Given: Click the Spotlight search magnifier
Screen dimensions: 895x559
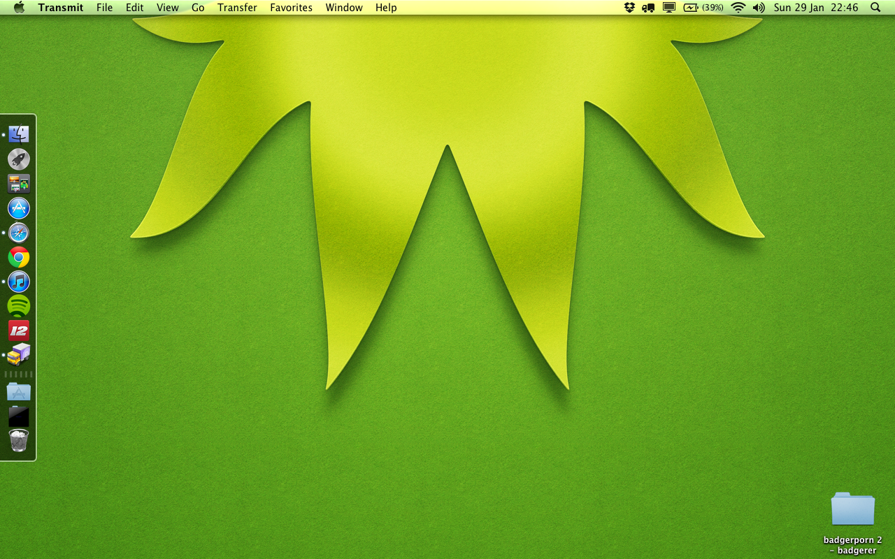Looking at the screenshot, I should 875,8.
